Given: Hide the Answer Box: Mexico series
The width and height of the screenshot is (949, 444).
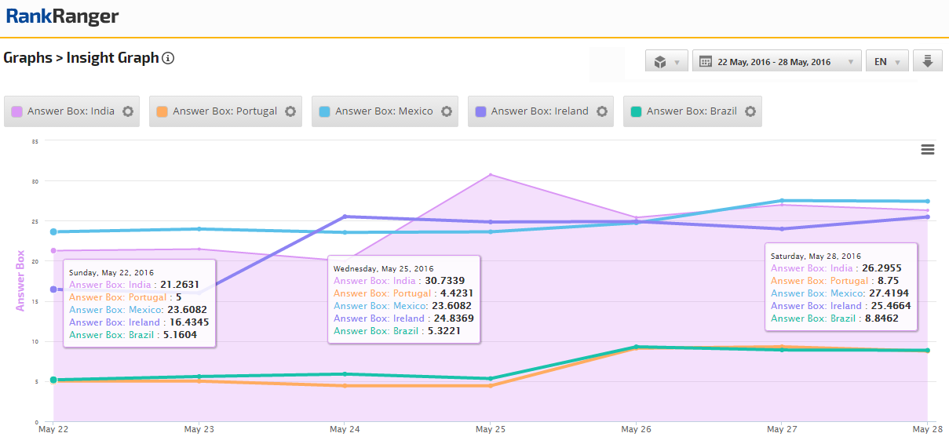Looking at the screenshot, I should [x=384, y=111].
